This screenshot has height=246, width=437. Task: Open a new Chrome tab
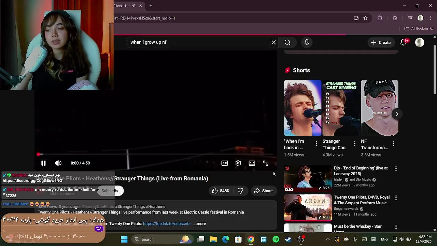[151, 6]
